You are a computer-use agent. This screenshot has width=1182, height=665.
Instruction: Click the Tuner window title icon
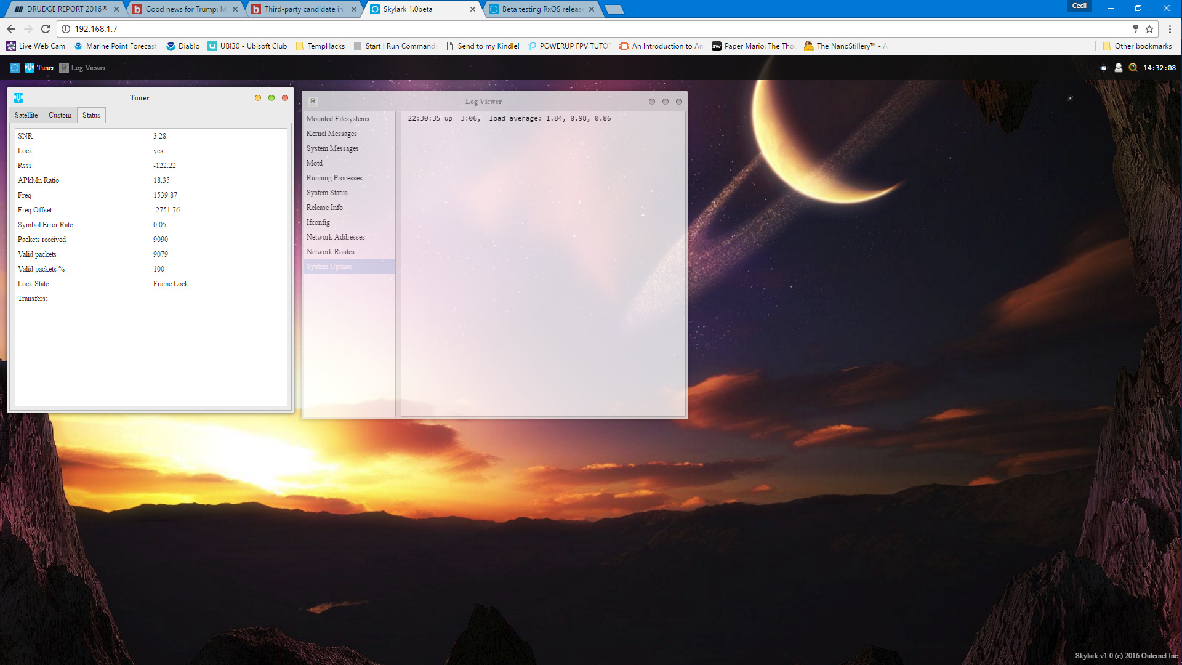[x=18, y=98]
